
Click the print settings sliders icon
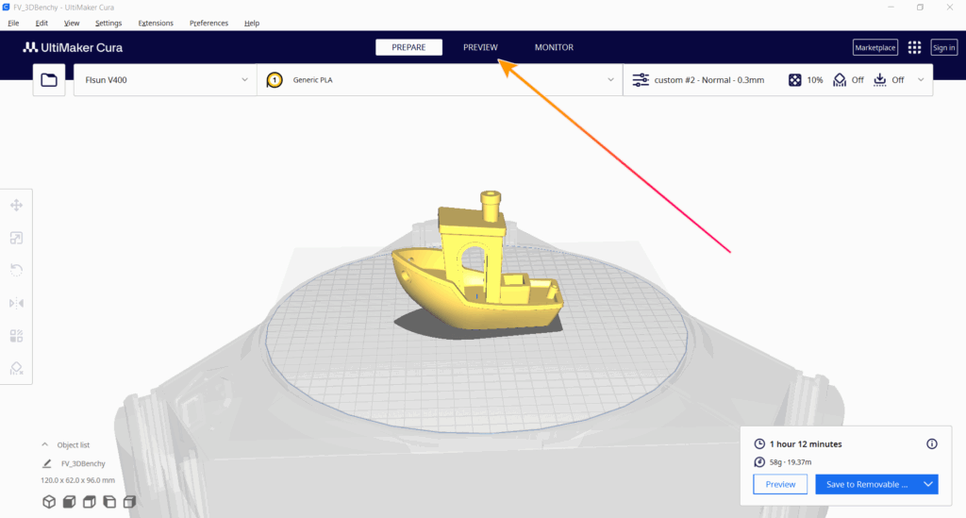point(641,80)
